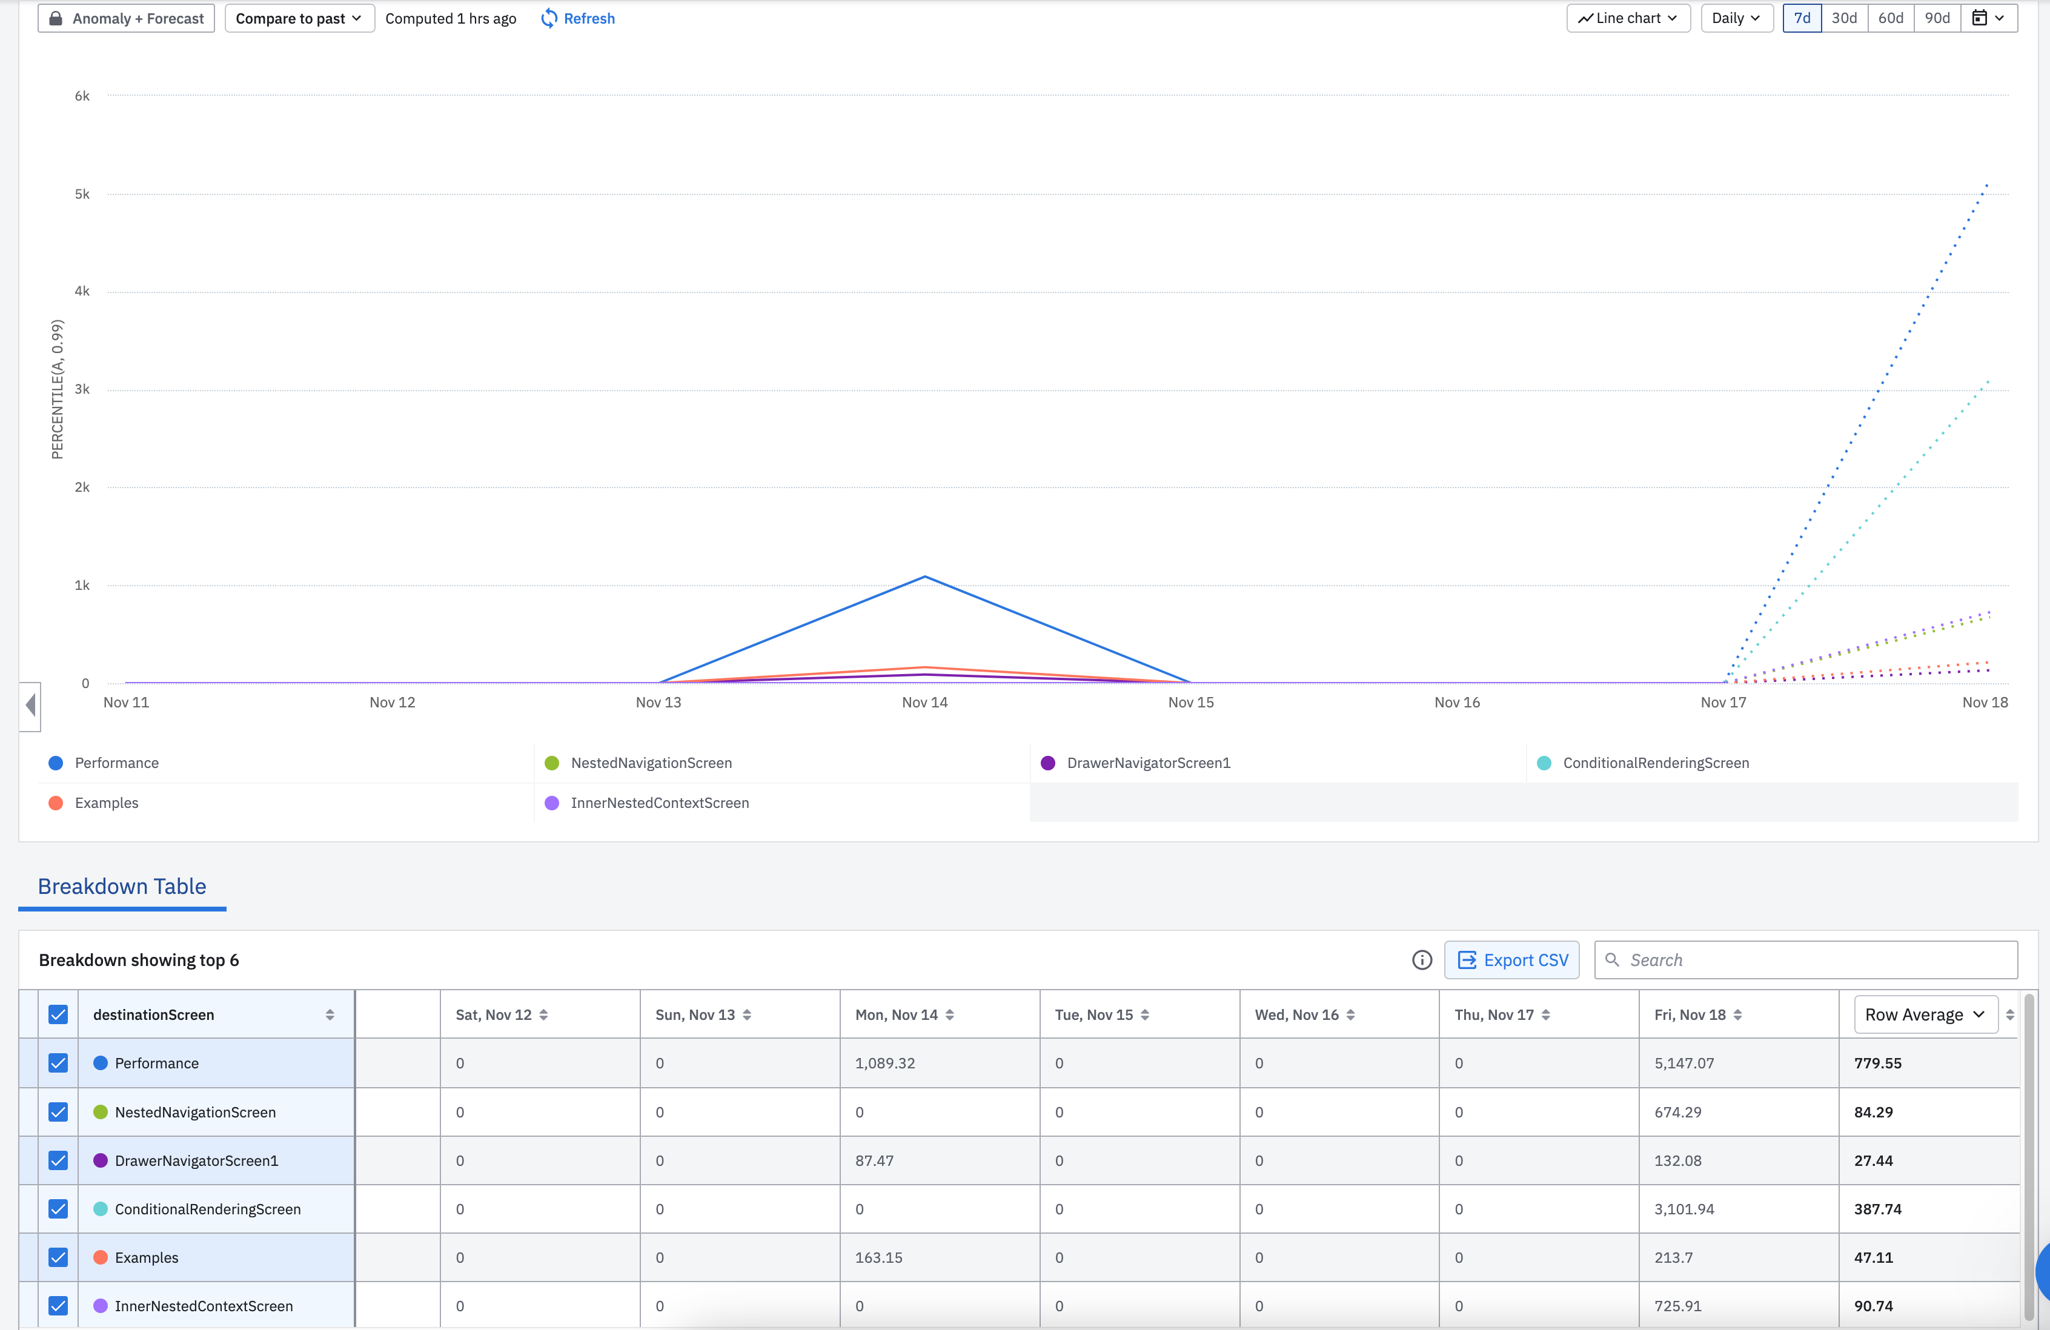Click the left collapse arrow beside chart
This screenshot has height=1330, width=2050.
[30, 706]
